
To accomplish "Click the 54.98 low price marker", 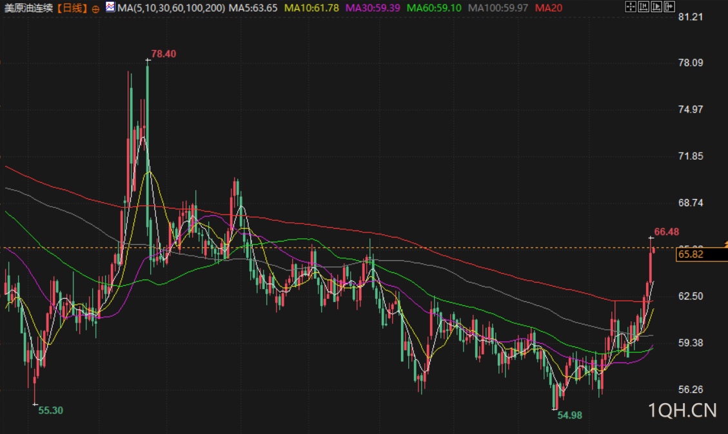I will tap(569, 415).
